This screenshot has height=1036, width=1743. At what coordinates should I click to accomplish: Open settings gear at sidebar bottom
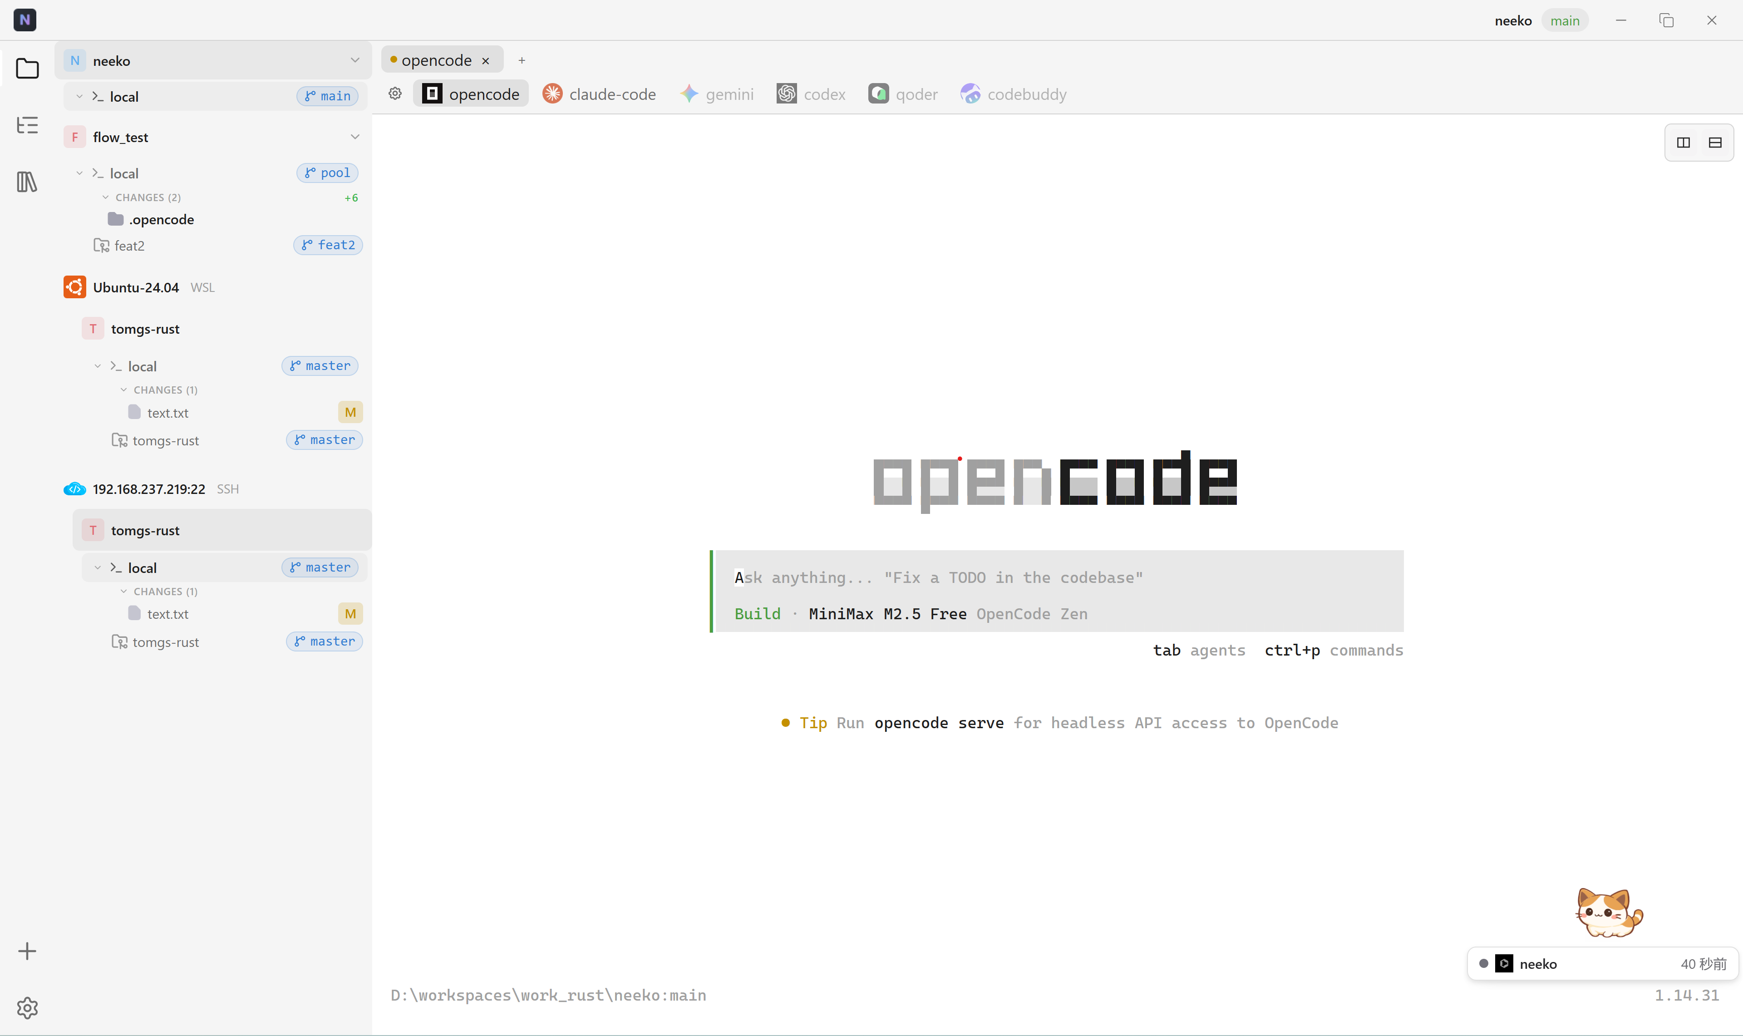click(27, 1007)
